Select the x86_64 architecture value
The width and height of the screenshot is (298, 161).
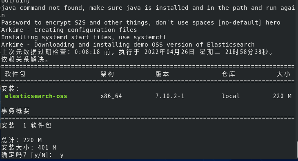coord(111,96)
